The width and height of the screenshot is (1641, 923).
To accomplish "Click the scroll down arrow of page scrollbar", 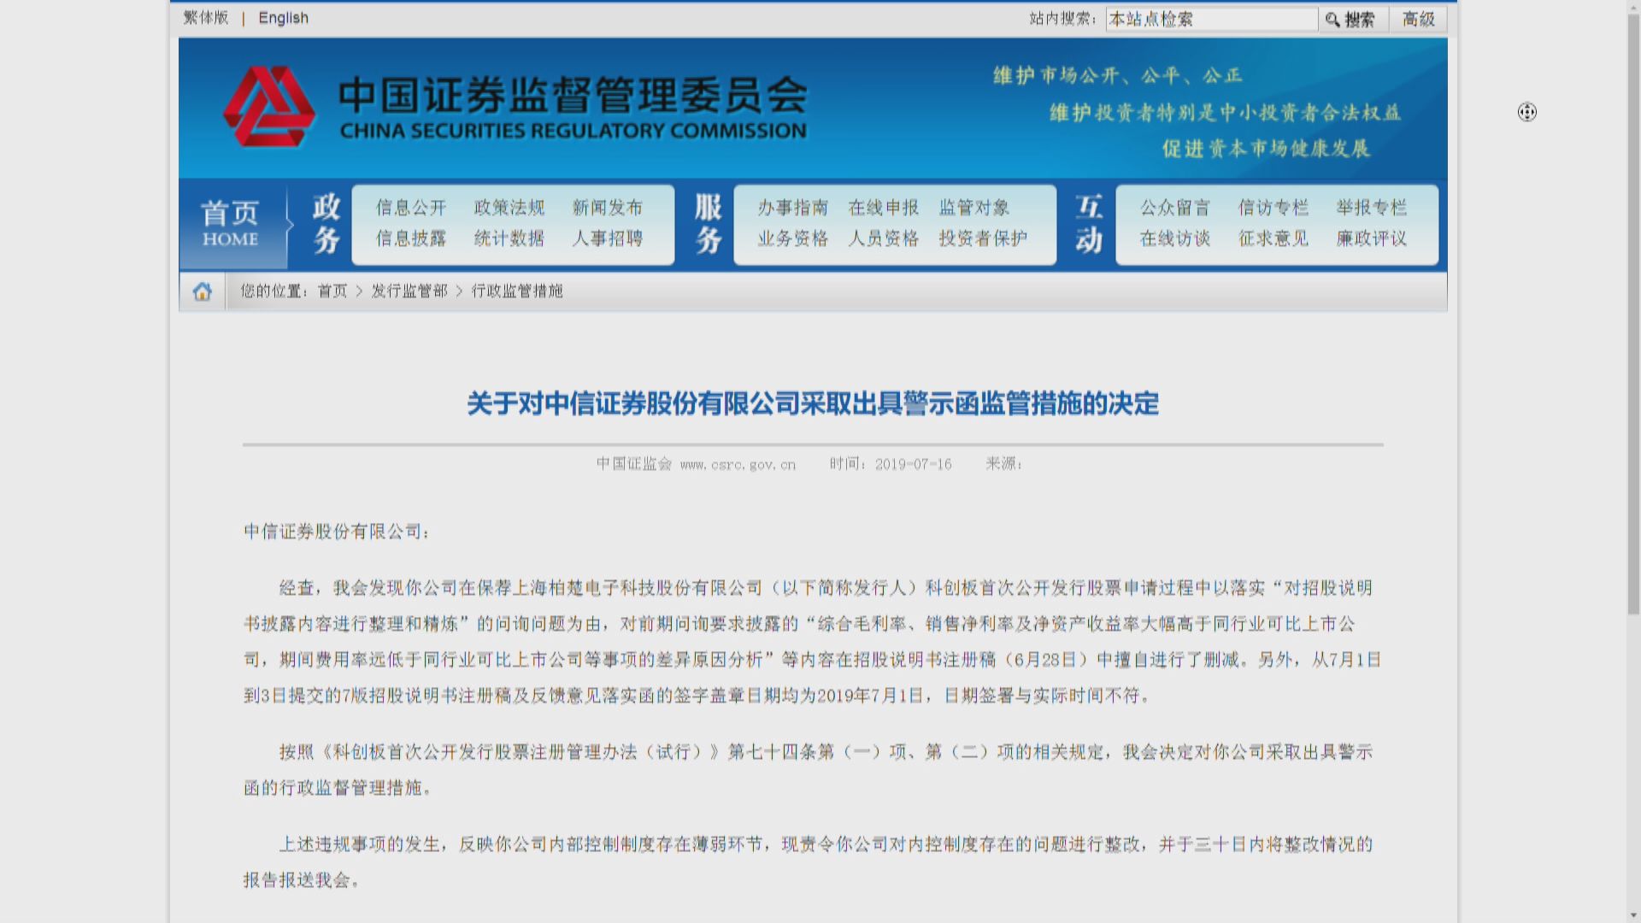I will click(x=1633, y=916).
